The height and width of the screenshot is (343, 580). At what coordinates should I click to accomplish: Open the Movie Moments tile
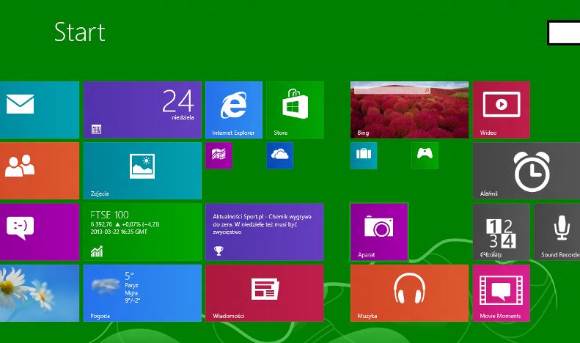[502, 292]
